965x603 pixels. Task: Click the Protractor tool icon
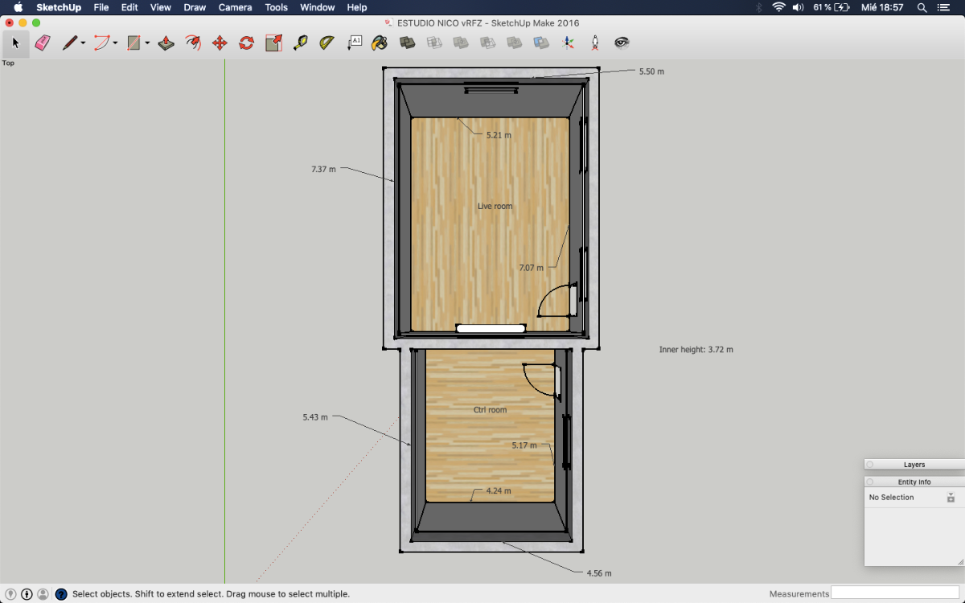pyautogui.click(x=327, y=43)
